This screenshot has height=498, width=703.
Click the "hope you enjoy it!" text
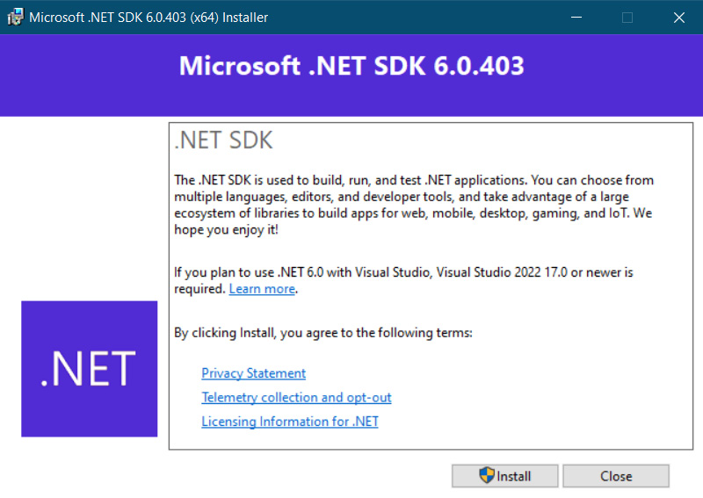click(x=227, y=230)
